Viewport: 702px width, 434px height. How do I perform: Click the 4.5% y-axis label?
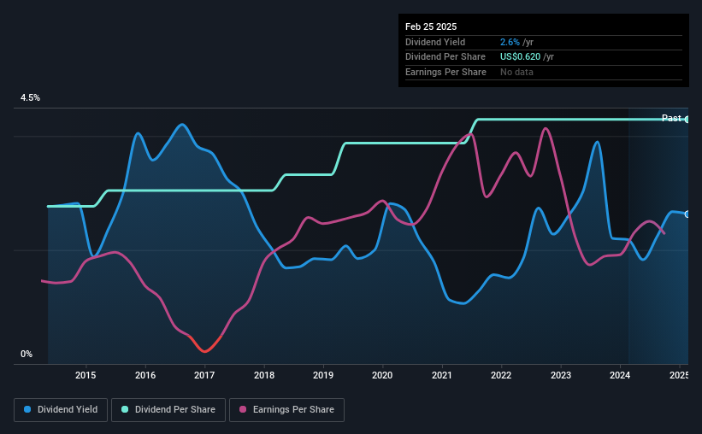[x=30, y=98]
